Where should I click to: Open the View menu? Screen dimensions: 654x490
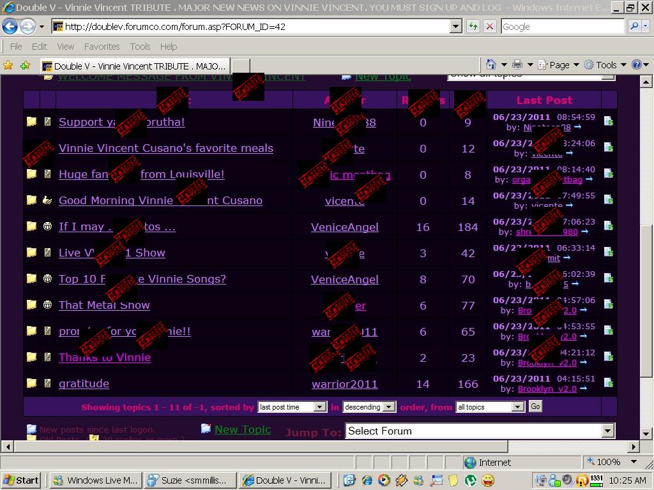click(66, 46)
